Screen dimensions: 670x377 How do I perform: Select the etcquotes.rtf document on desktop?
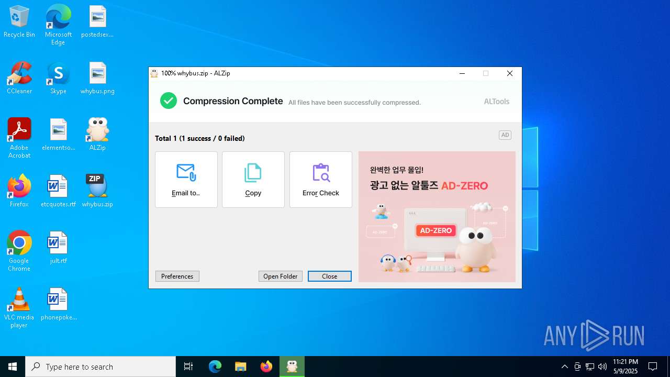(x=58, y=192)
